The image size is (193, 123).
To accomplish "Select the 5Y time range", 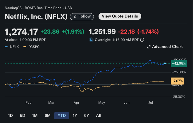I will (x=87, y=115).
